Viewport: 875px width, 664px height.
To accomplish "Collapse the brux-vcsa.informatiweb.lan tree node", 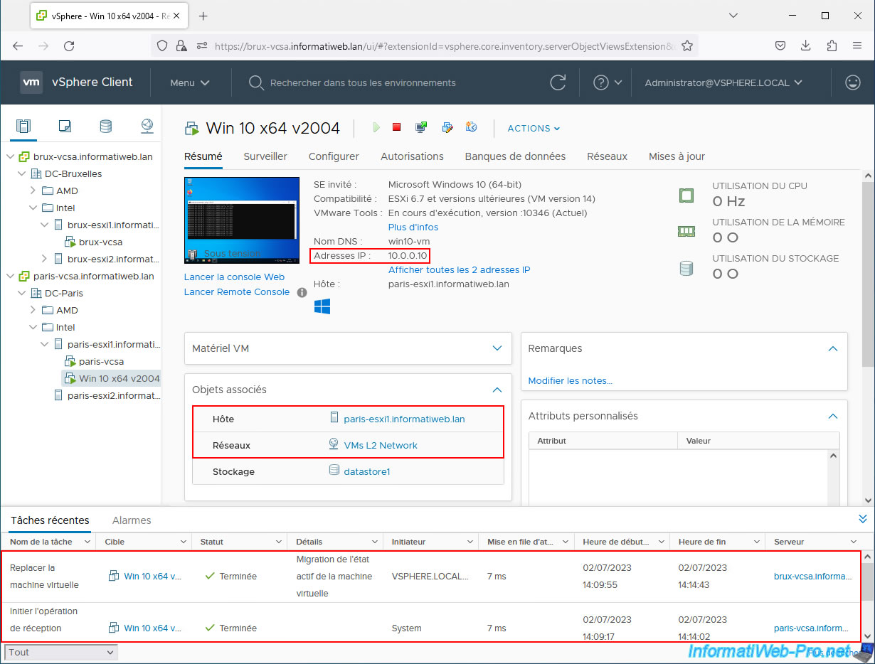I will coord(10,156).
